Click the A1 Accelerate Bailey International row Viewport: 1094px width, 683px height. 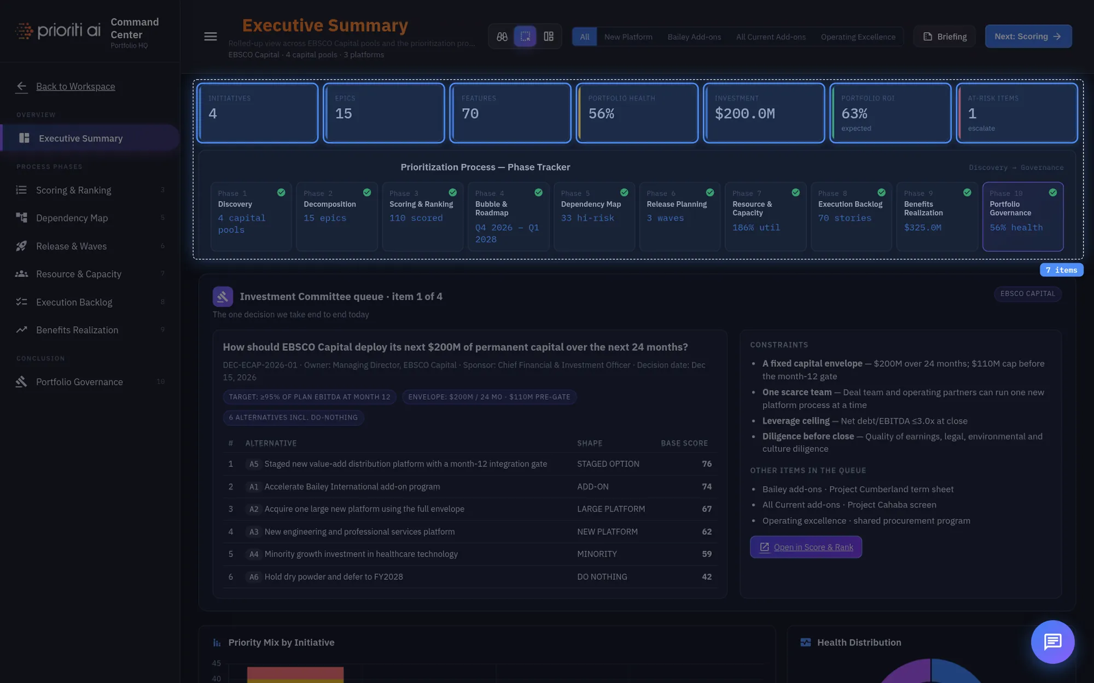pos(470,487)
